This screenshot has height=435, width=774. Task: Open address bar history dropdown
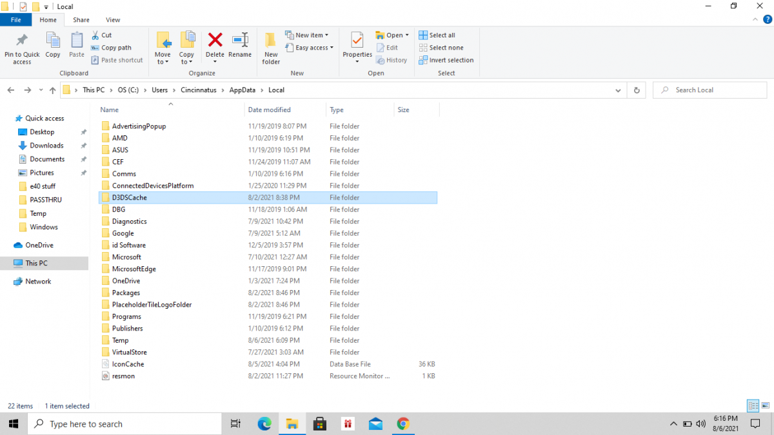coord(618,90)
